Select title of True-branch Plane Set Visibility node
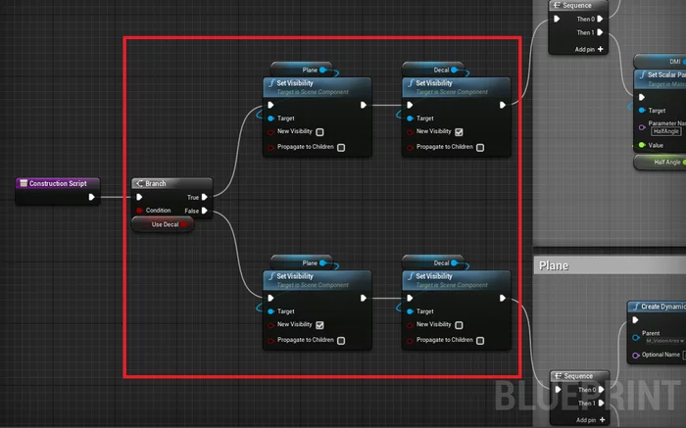 (x=295, y=83)
